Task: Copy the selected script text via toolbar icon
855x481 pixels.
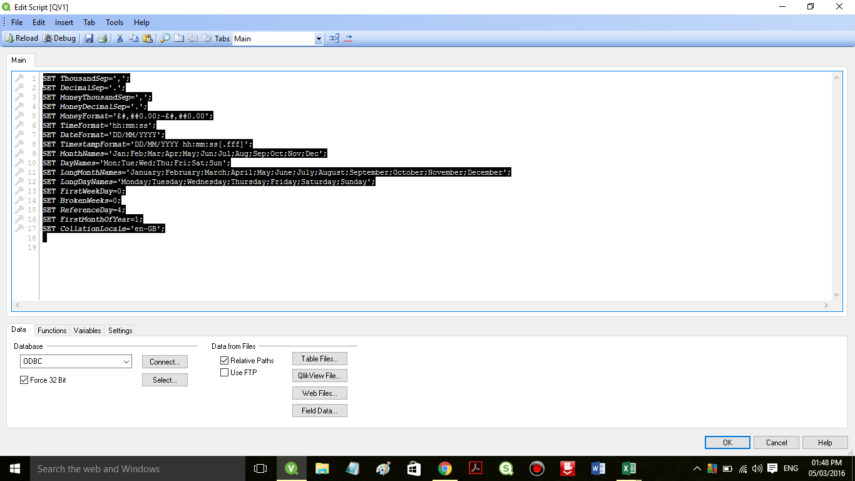Action: [134, 38]
